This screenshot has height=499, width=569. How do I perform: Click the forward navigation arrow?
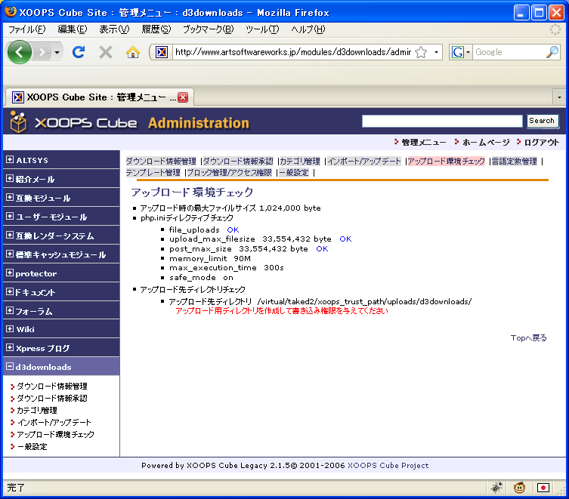coord(42,53)
